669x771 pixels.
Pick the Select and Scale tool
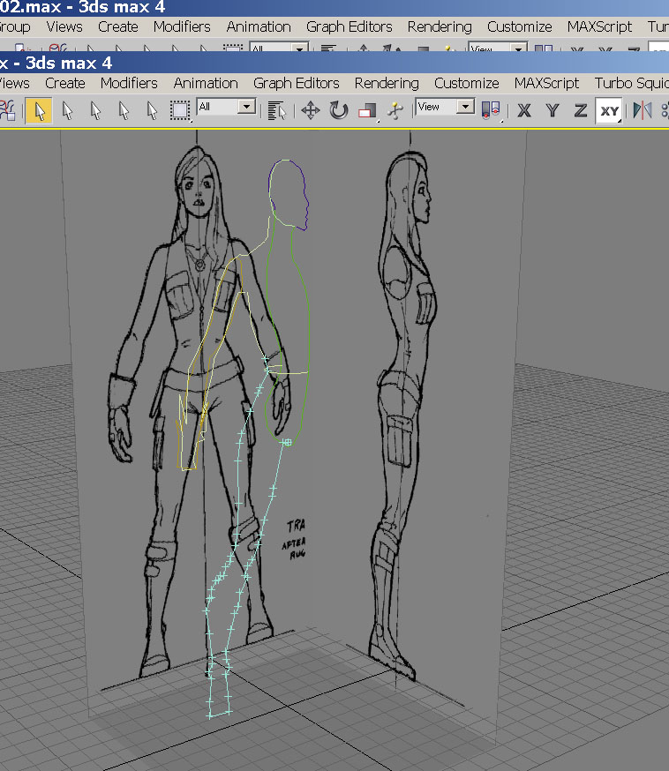coord(367,111)
